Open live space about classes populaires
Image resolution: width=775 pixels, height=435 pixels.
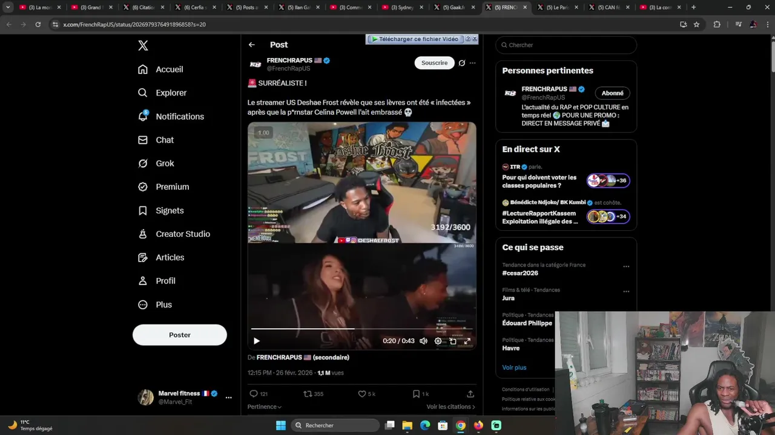[x=566, y=176]
